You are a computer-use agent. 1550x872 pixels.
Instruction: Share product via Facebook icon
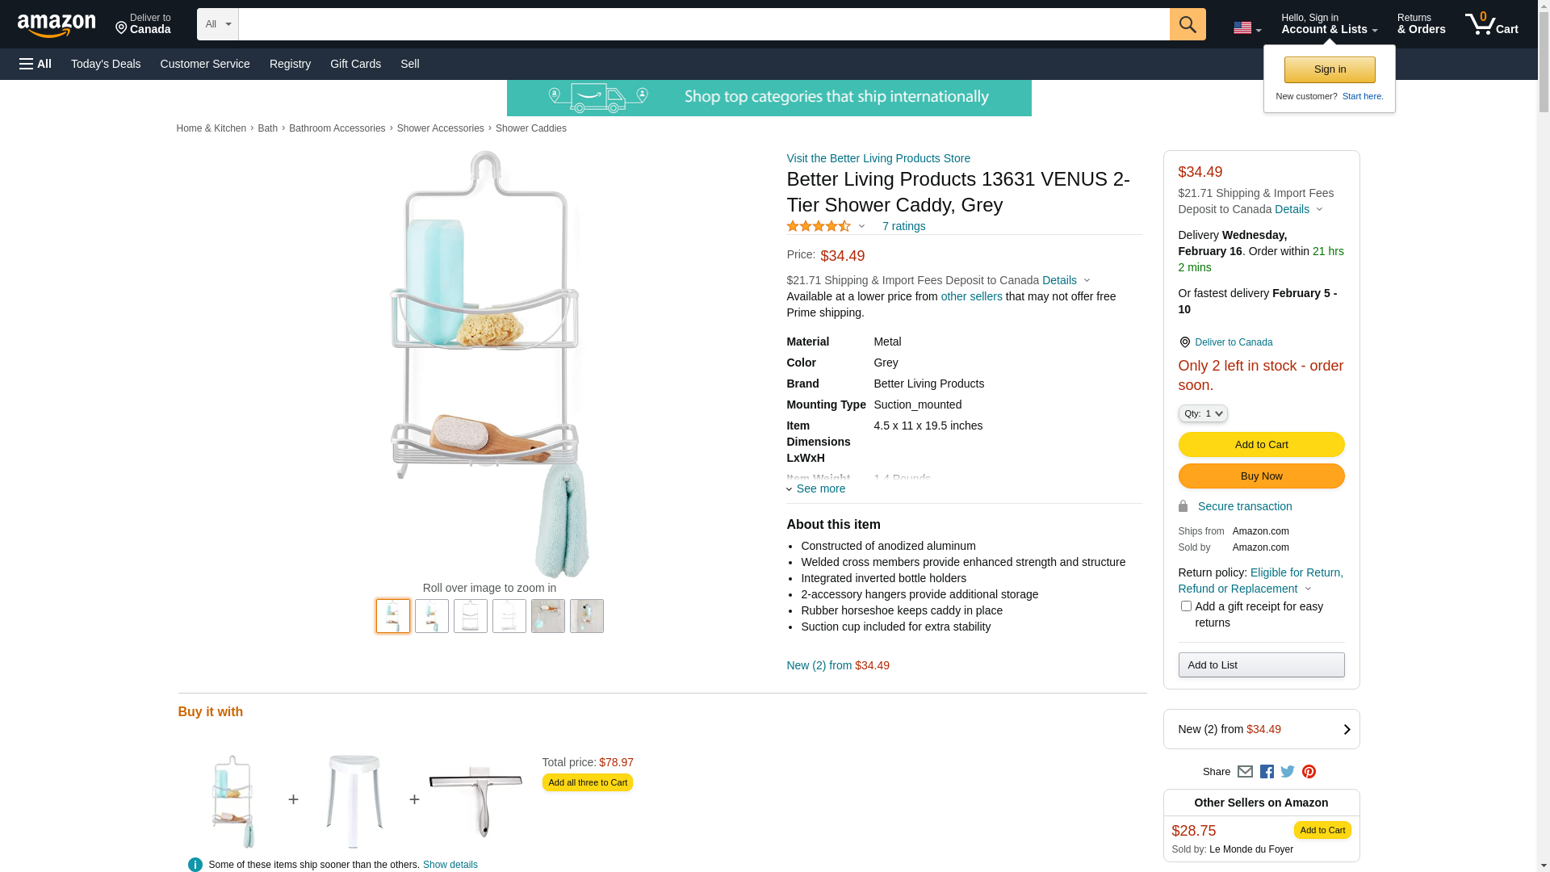tap(1267, 772)
